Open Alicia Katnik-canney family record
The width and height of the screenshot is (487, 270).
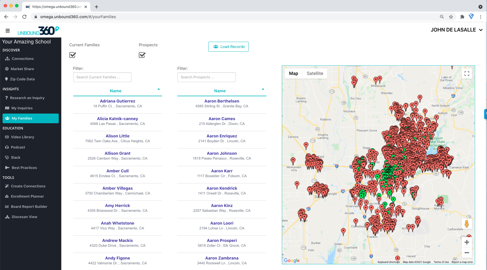[117, 119]
